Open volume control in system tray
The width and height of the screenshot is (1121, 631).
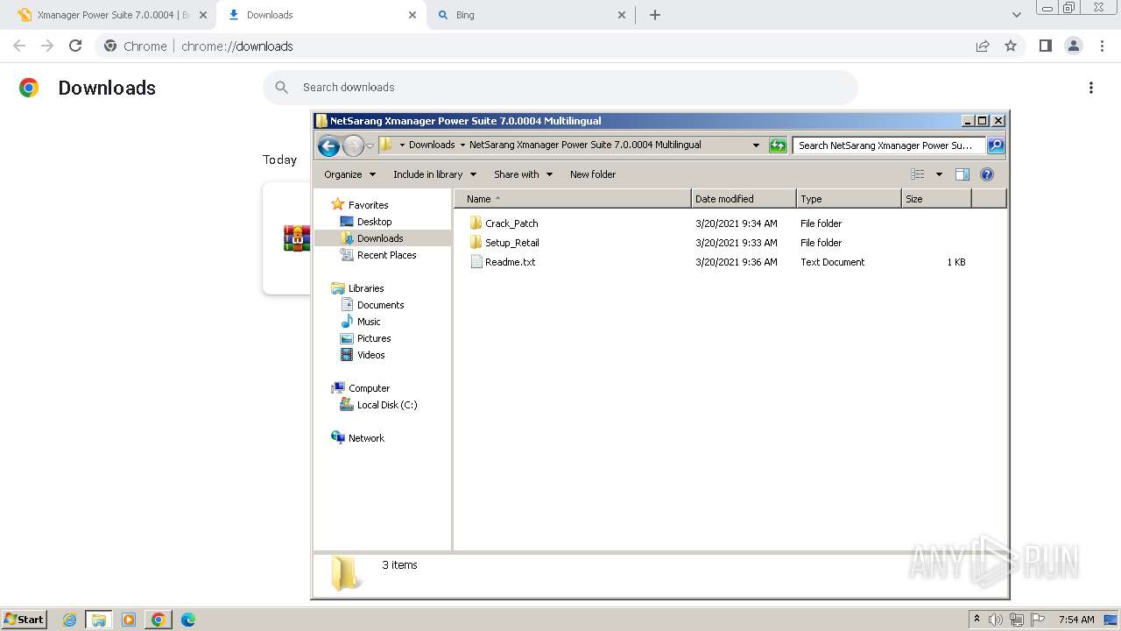pos(996,620)
